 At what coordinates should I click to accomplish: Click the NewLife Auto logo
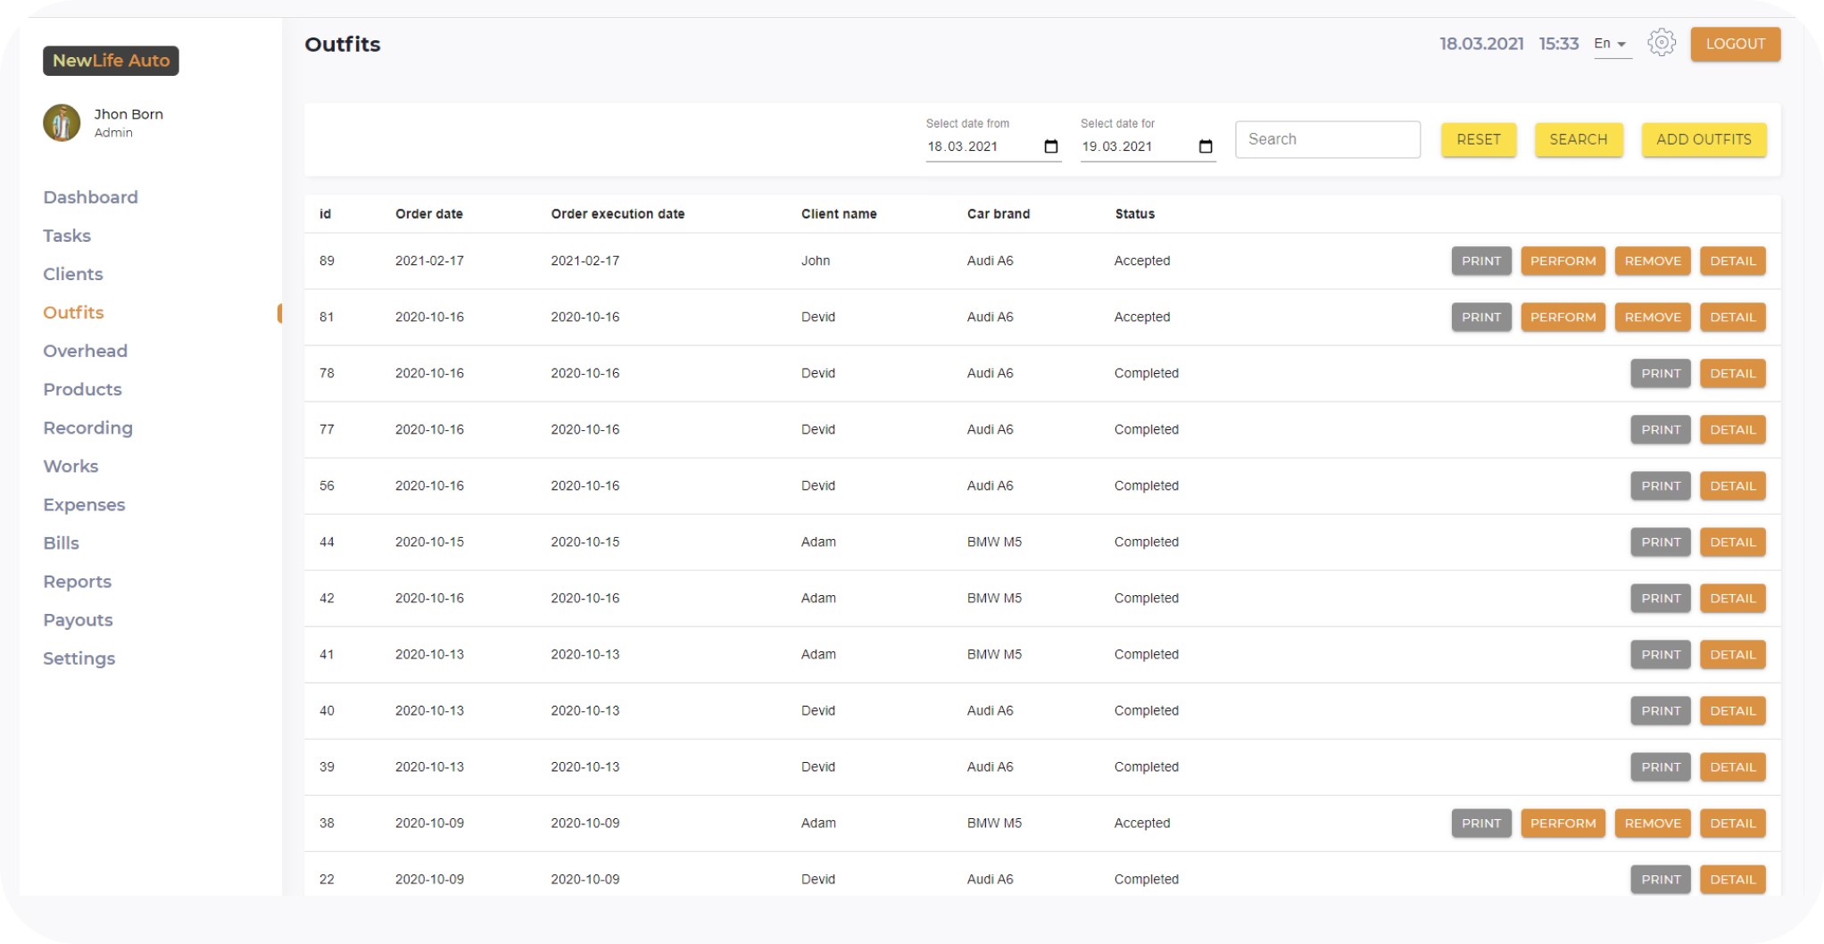[x=111, y=61]
